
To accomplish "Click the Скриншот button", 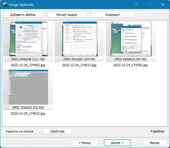I will (113, 15).
